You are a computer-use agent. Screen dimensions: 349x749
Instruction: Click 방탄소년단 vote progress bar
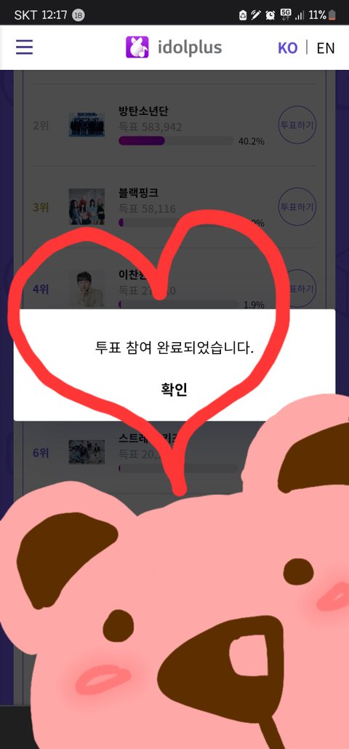click(176, 140)
